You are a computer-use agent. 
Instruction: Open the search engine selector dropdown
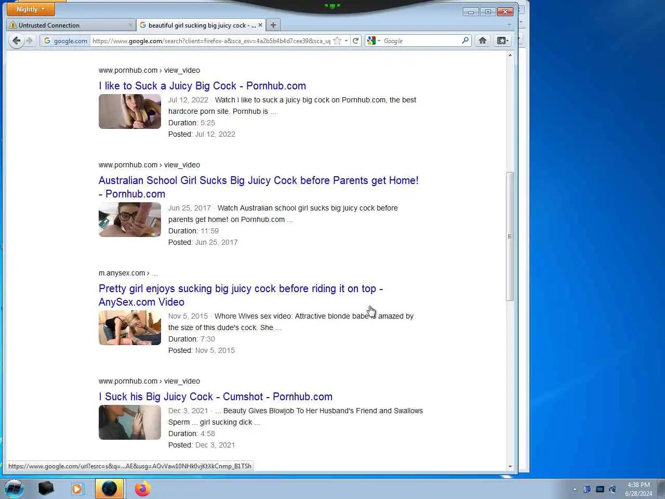(x=374, y=41)
